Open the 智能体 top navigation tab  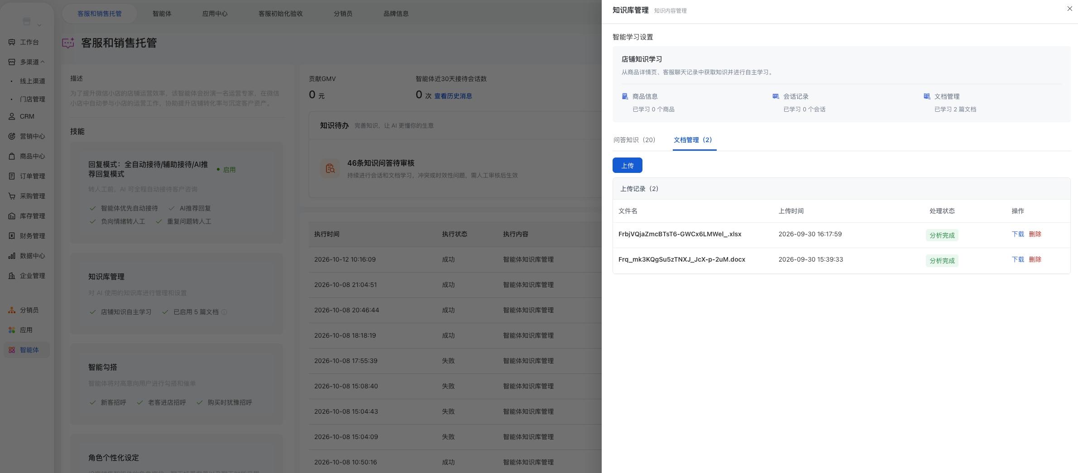162,14
